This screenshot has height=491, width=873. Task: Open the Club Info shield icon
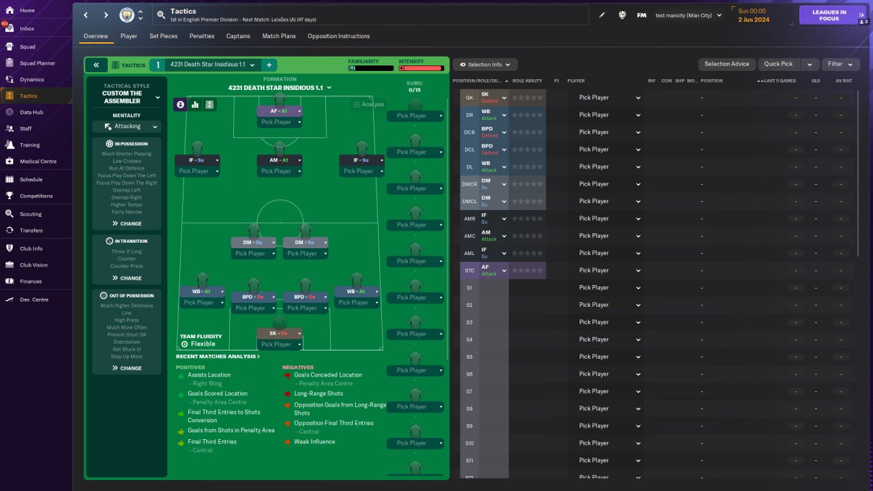tap(10, 248)
